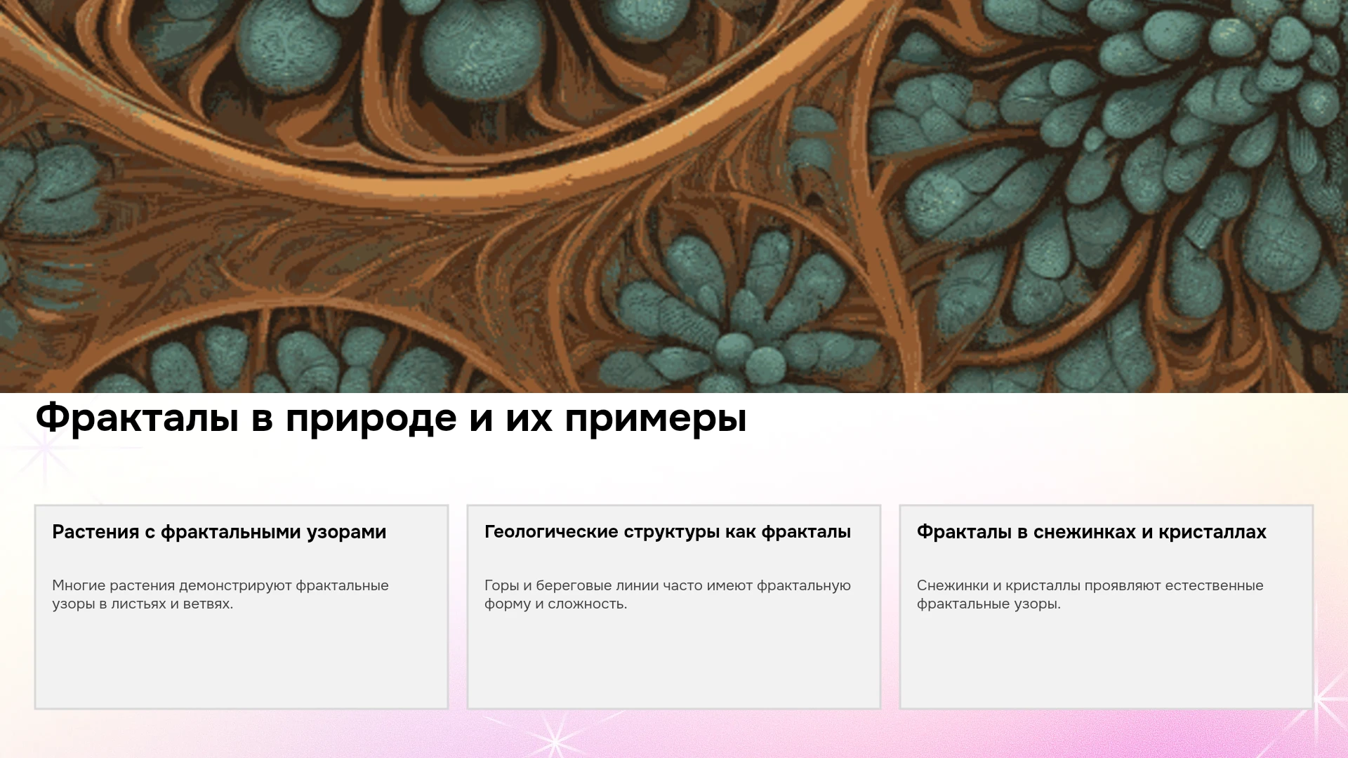Click the text "форму и сложность." in the middle card
Screen dimensions: 1348x758
tap(555, 604)
